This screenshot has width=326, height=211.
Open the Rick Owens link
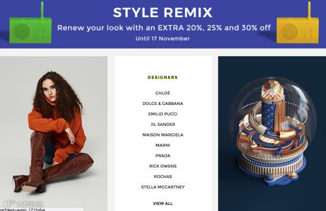click(x=162, y=166)
